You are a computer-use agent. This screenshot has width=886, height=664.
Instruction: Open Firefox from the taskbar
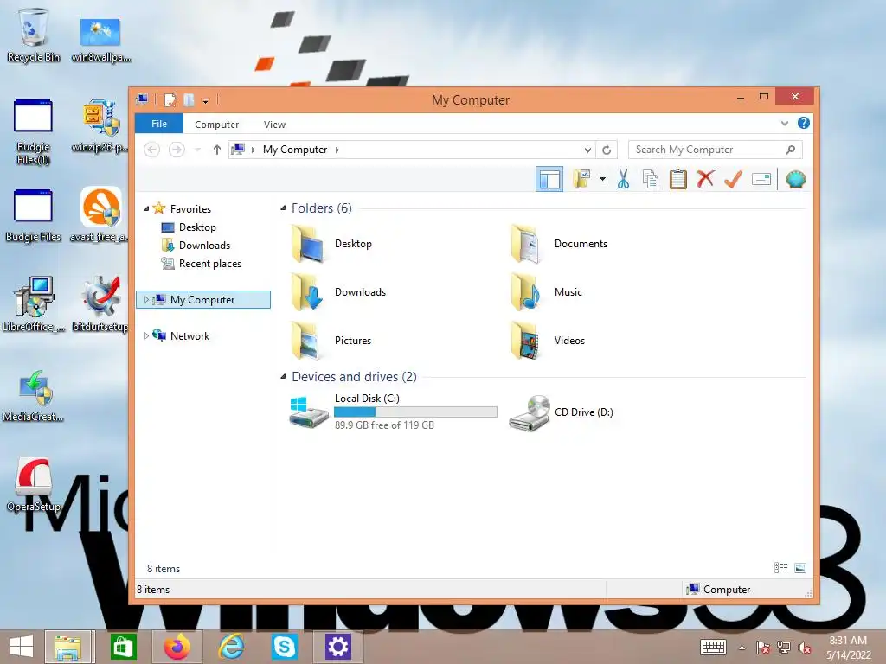tap(177, 647)
